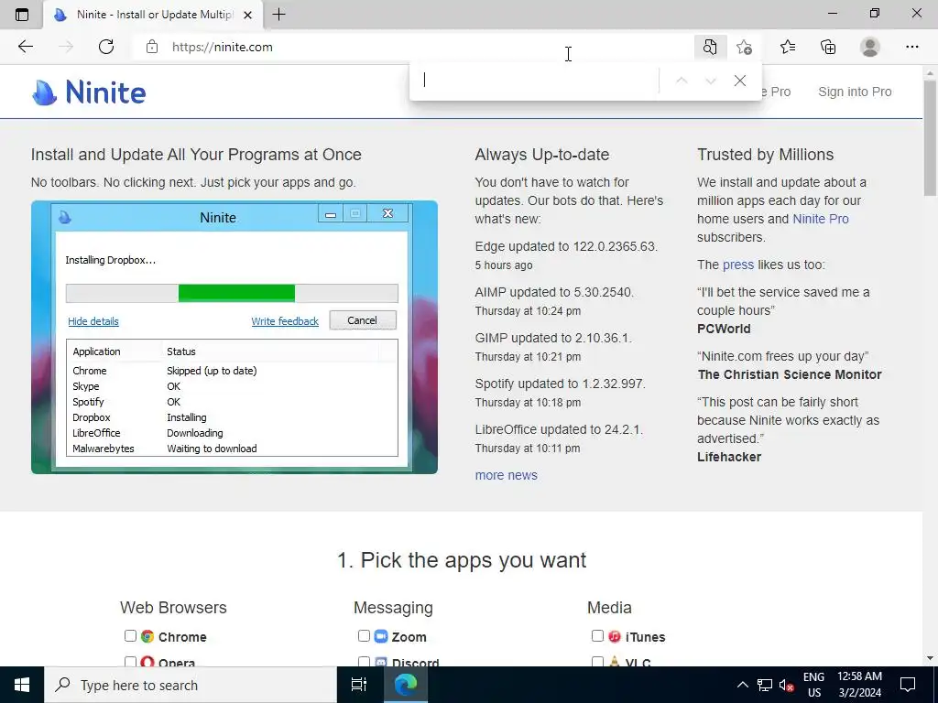Select the Ninite browser tab
938x703 pixels.
pos(153,15)
